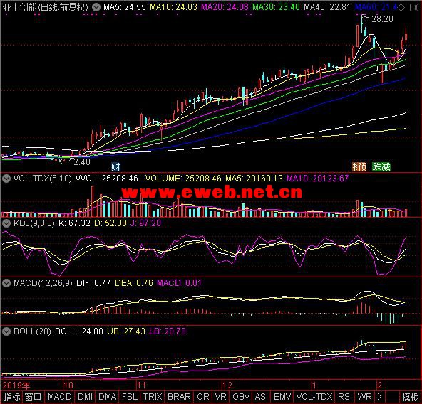This screenshot has height=404, width=422.
Task: Switch to BRAR indicator tab
Action: [x=179, y=397]
